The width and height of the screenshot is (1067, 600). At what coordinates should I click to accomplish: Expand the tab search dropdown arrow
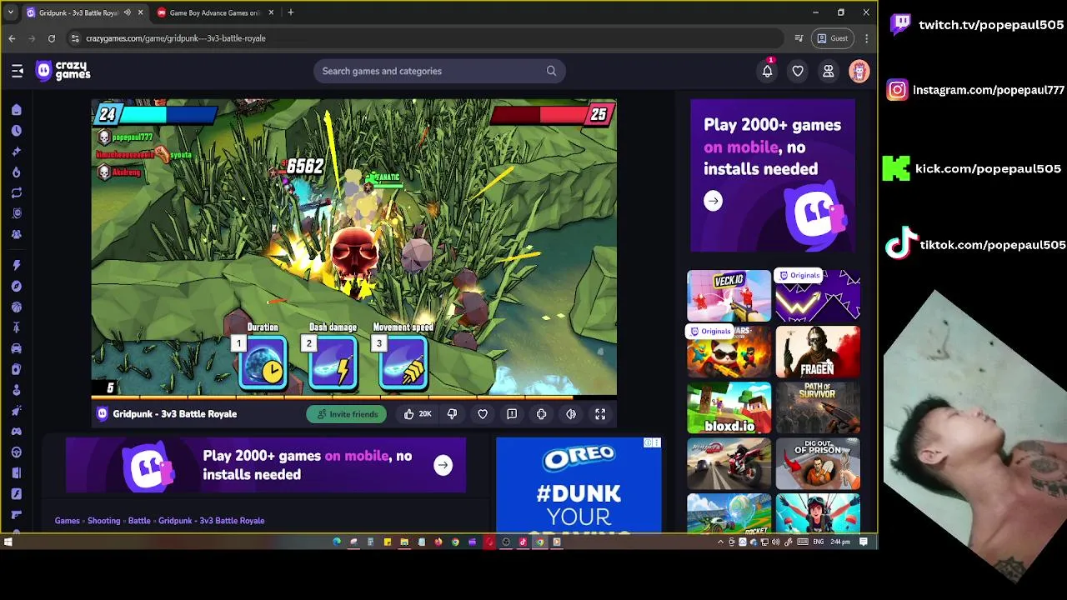(10, 12)
